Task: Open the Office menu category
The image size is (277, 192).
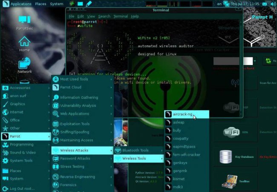Action: 26,120
